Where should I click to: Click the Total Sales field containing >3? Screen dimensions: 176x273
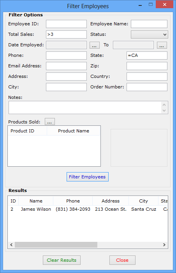[x=66, y=34]
